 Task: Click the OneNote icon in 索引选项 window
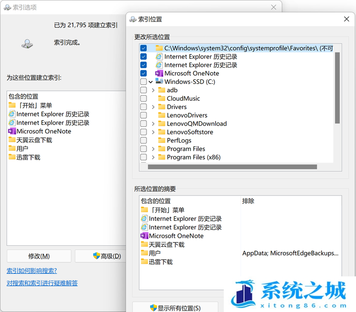[12, 131]
